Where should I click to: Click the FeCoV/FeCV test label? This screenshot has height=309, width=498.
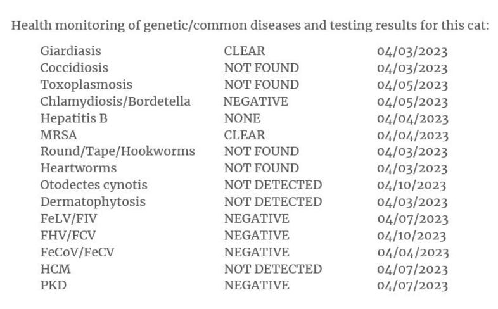pyautogui.click(x=77, y=252)
